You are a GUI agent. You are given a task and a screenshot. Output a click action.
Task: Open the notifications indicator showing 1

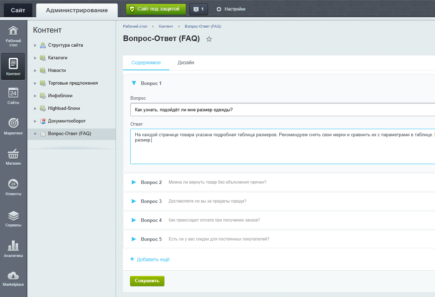(199, 9)
